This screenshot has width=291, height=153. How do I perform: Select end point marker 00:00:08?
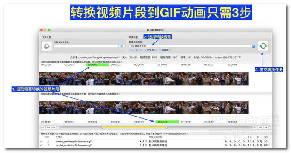click(232, 122)
